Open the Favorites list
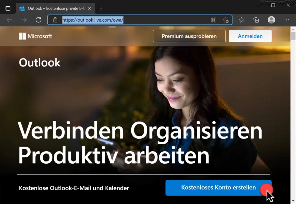Image resolution: width=296 pixels, height=204 pixels. pos(242,20)
